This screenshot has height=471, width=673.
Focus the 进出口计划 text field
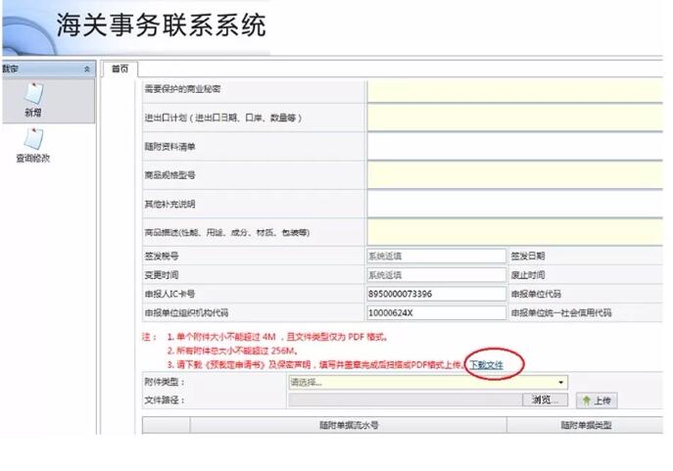515,118
